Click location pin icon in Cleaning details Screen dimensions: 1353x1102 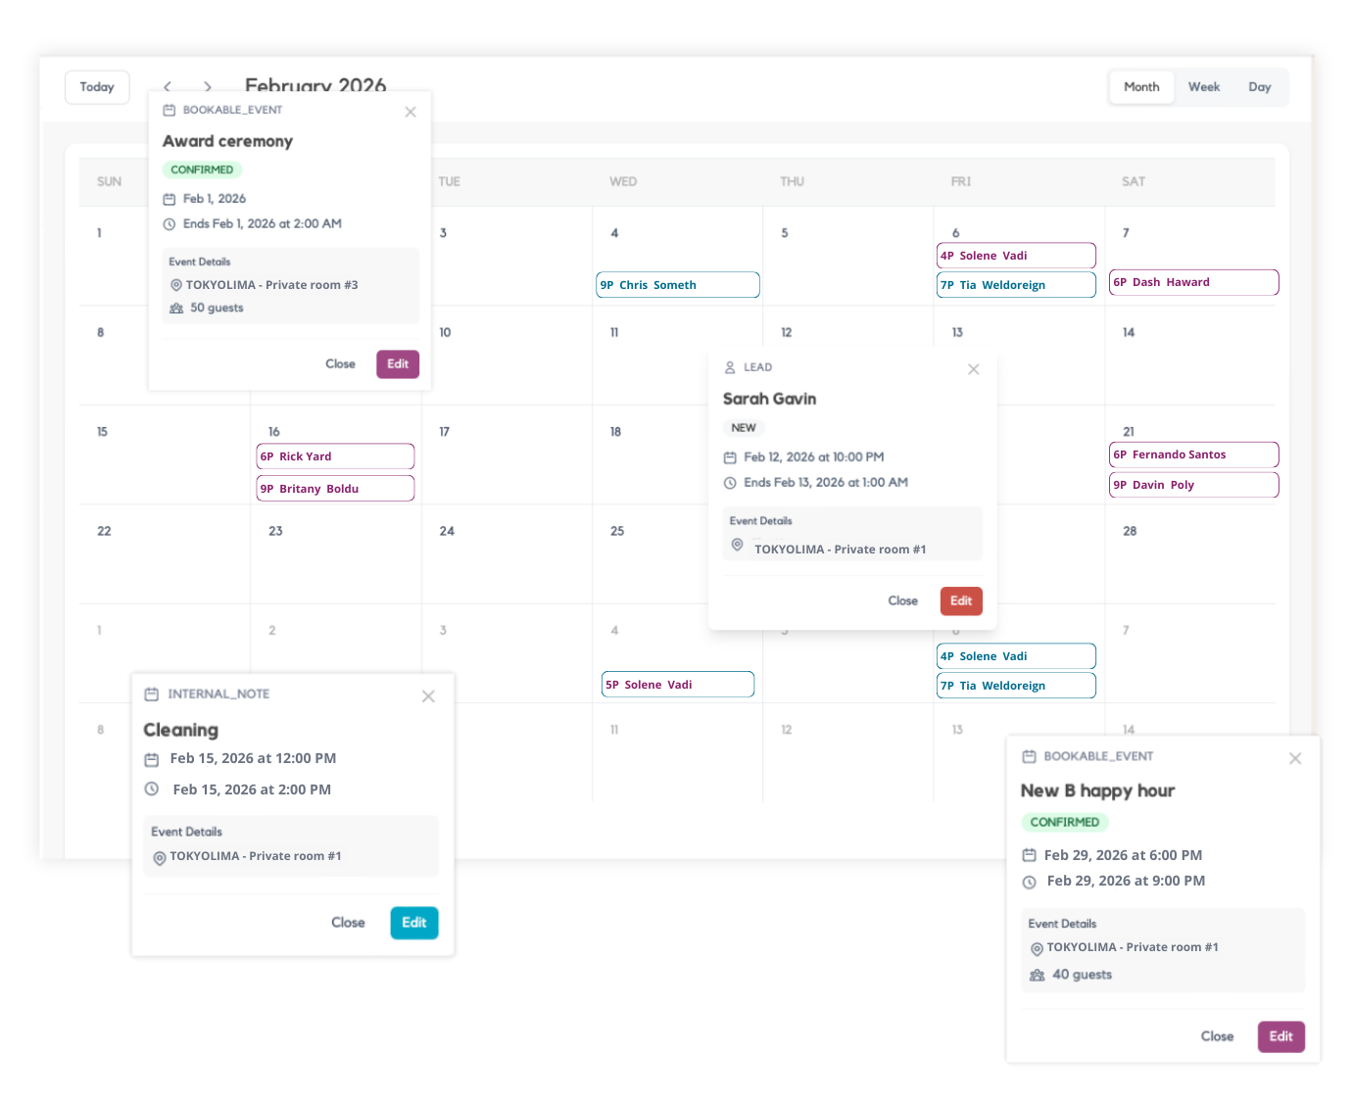pos(159,858)
